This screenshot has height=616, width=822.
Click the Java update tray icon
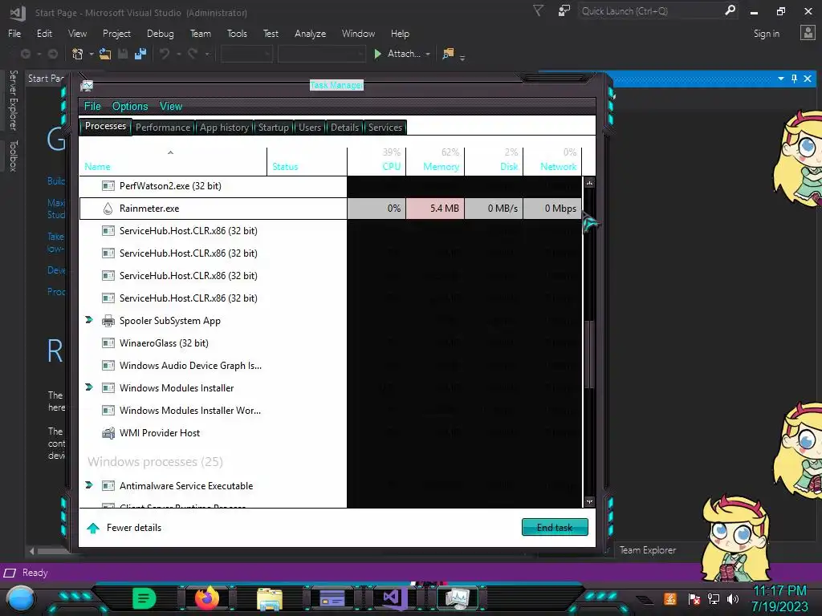click(x=670, y=598)
